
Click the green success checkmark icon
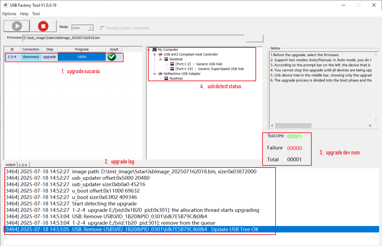(x=112, y=57)
